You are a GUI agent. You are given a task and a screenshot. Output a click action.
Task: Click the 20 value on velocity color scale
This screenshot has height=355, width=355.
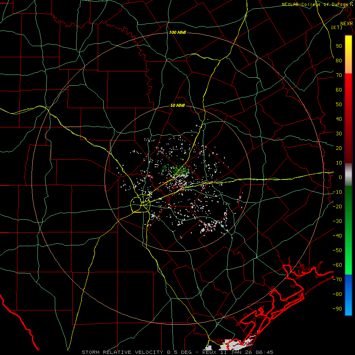[339, 148]
